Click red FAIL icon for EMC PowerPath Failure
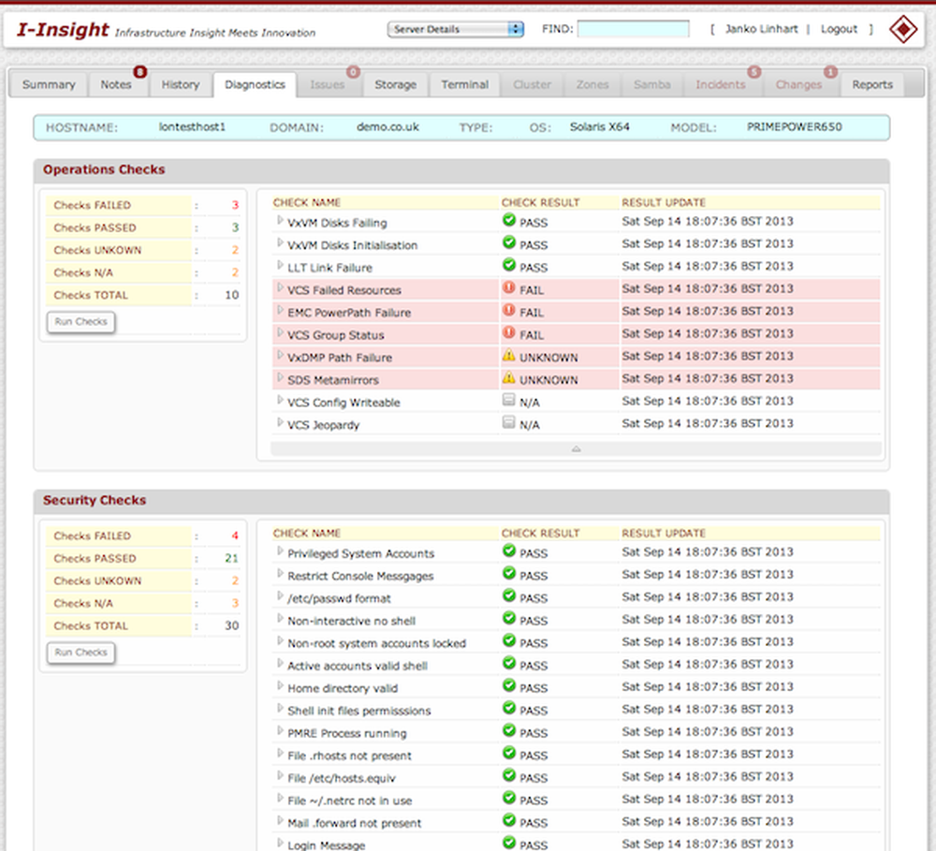 (x=509, y=311)
